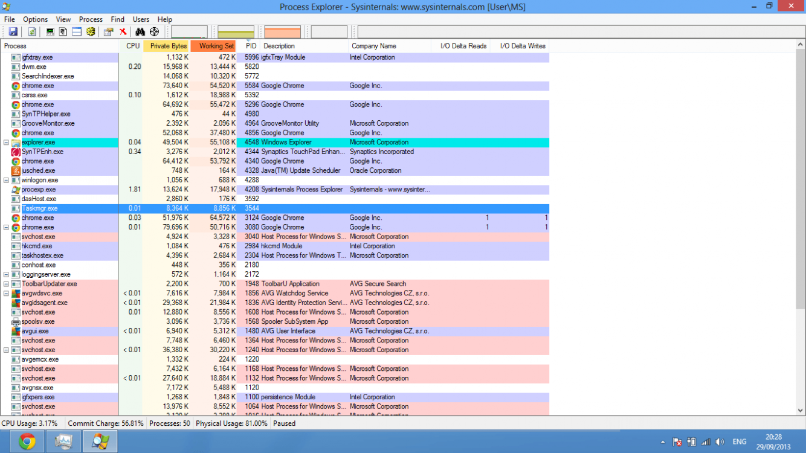Collapse the loggingserver.exe tree node
Image resolution: width=806 pixels, height=453 pixels.
[x=6, y=275]
